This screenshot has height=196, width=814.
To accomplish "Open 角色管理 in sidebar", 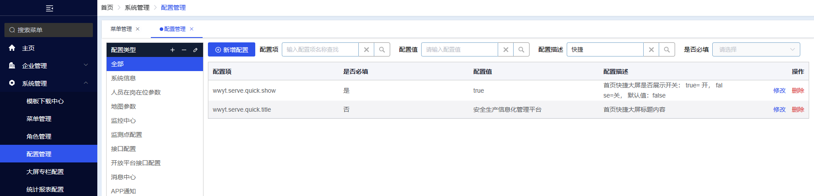I will click(x=49, y=136).
